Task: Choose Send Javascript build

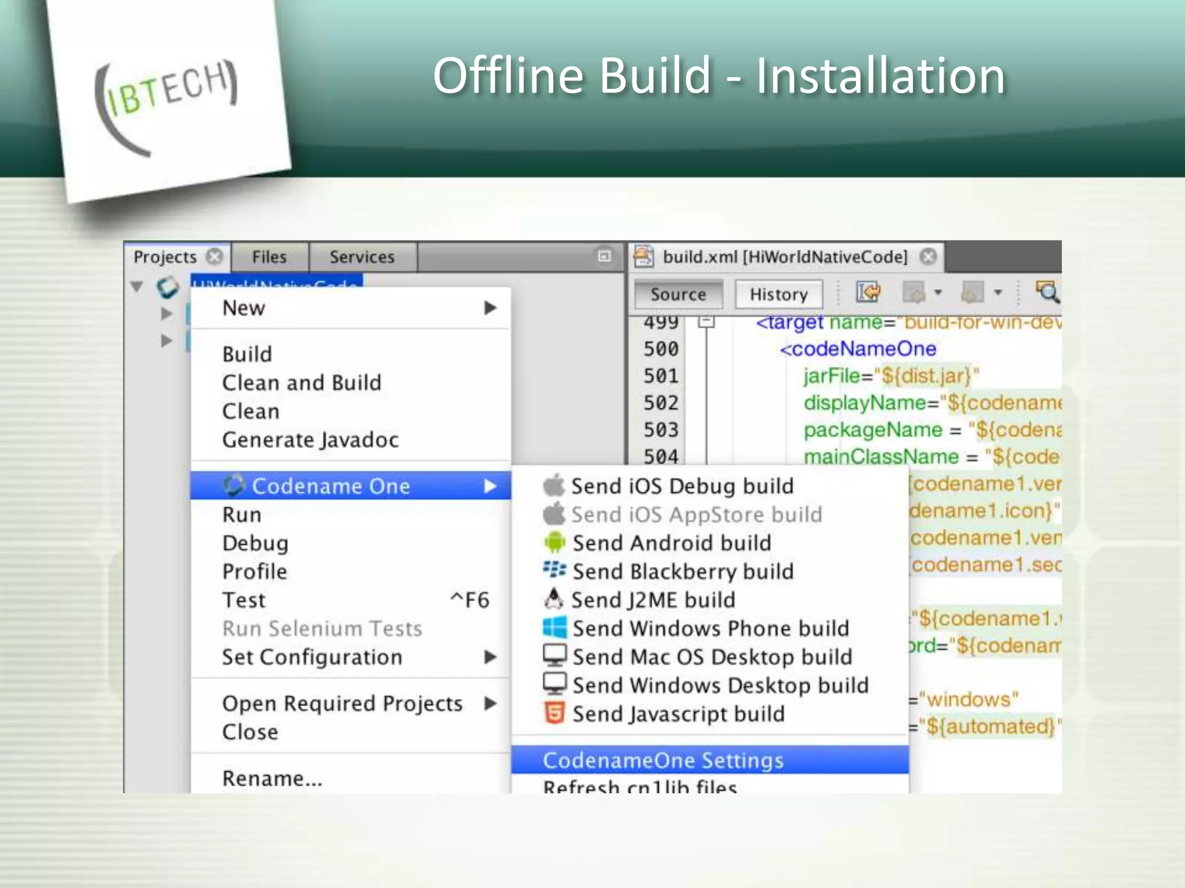Action: click(x=710, y=714)
